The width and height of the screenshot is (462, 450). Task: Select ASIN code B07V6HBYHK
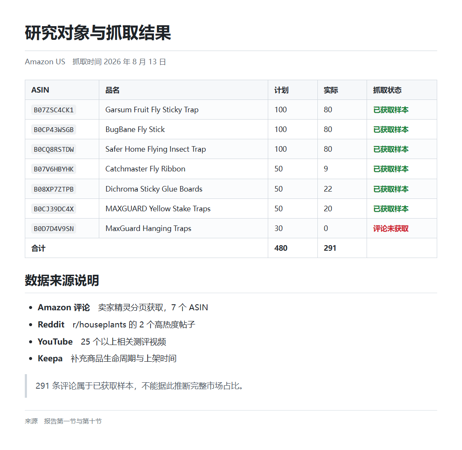pos(53,169)
